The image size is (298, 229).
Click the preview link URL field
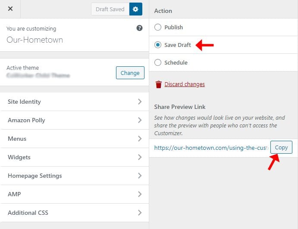click(x=211, y=148)
